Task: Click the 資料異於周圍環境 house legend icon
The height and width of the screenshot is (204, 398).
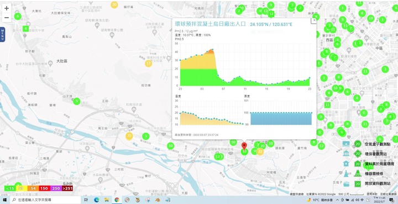Action: (x=346, y=164)
